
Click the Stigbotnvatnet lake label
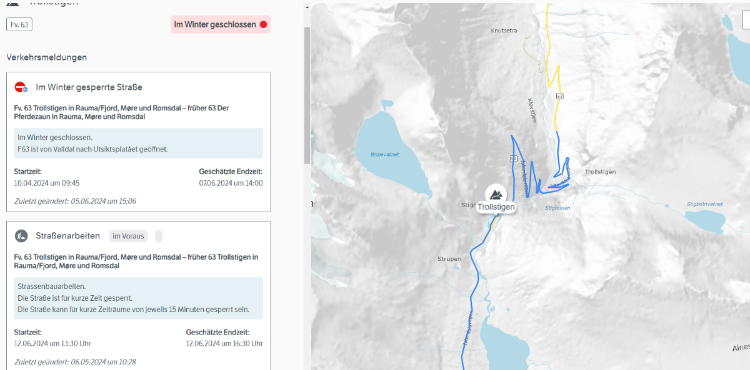coord(704,204)
